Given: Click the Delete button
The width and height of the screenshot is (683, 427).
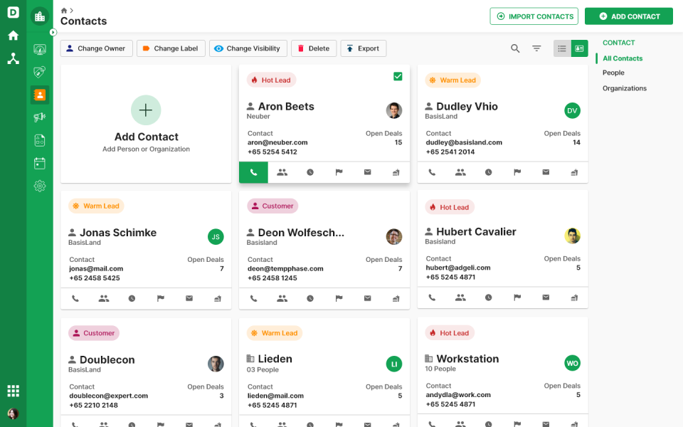Looking at the screenshot, I should (314, 48).
